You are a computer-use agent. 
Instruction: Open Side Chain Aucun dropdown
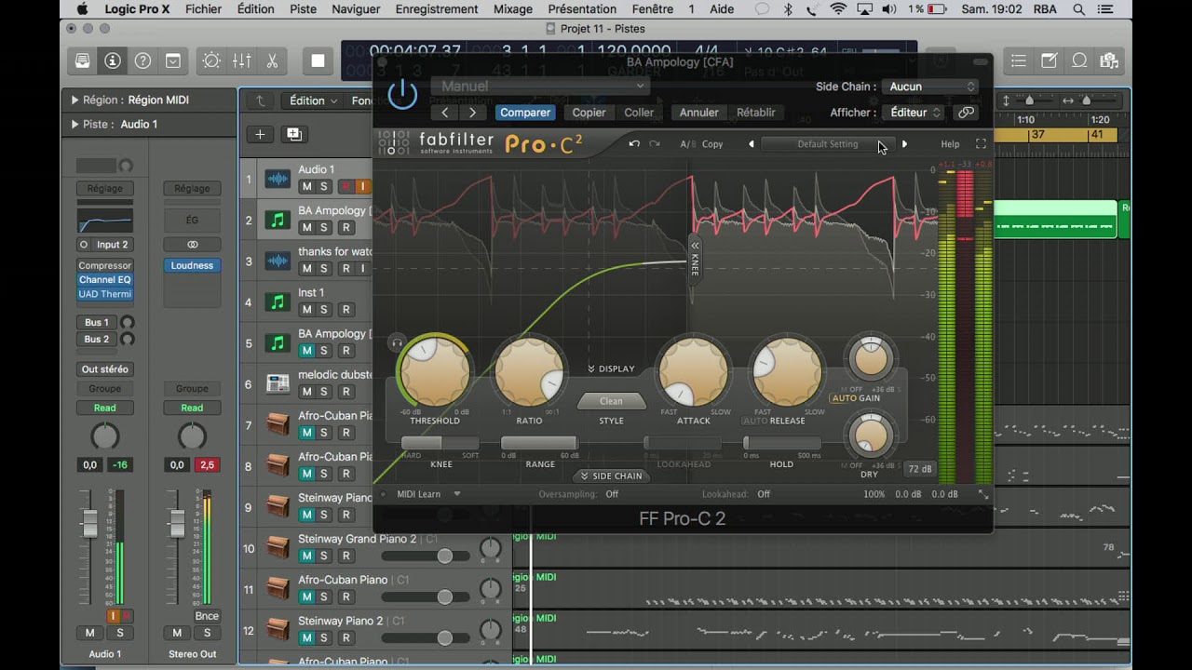coord(930,87)
